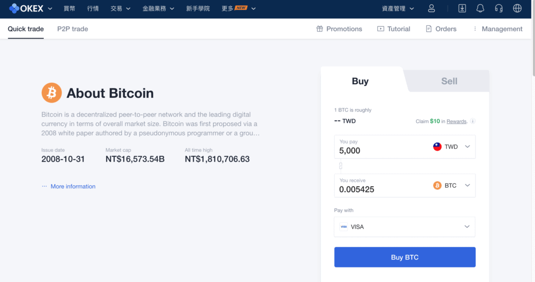Switch to the Sell tab
The image size is (535, 282).
(x=449, y=81)
